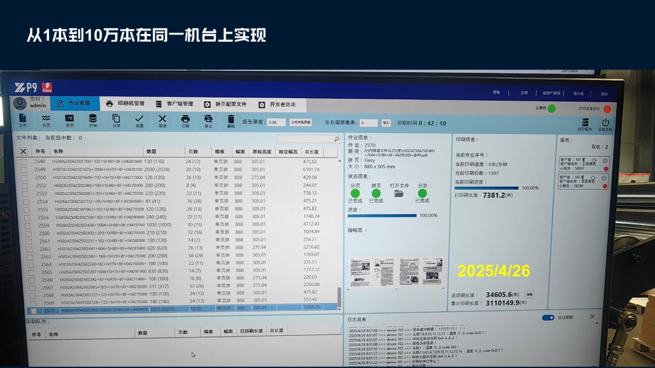Click the 印刷 printer icon in toolbar
Screen dimensions: 655x368
pyautogui.click(x=186, y=121)
